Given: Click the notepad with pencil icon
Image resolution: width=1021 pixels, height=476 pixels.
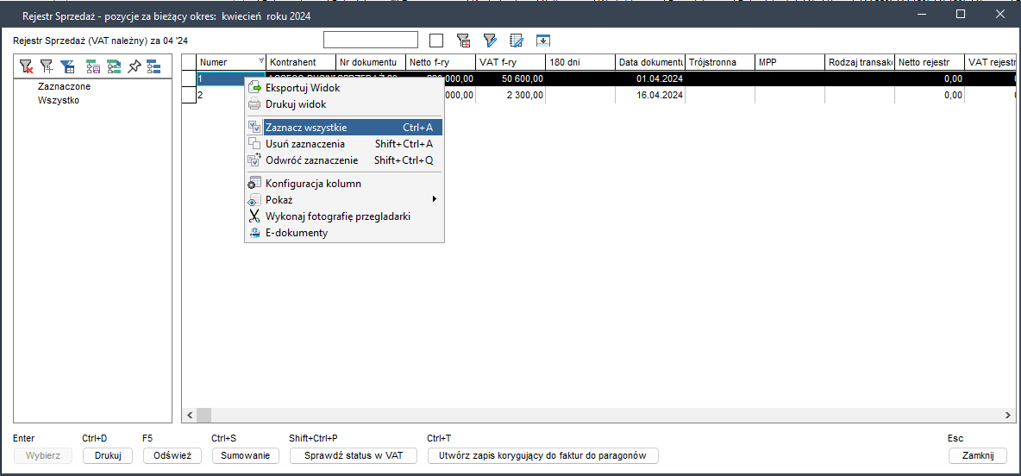Looking at the screenshot, I should pyautogui.click(x=517, y=41).
